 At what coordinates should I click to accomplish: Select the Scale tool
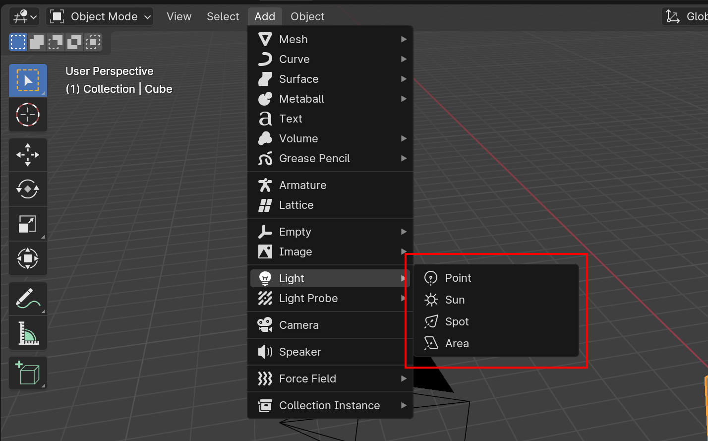28,224
